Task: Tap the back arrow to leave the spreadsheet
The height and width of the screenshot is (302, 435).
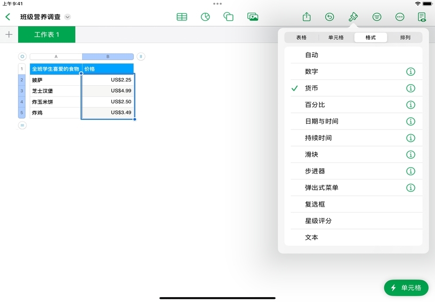Action: pyautogui.click(x=8, y=17)
